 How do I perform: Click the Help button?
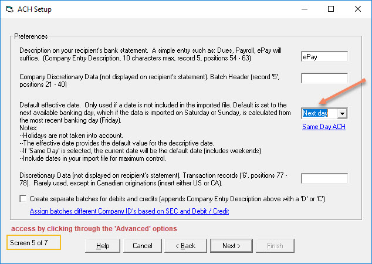coord(103,246)
